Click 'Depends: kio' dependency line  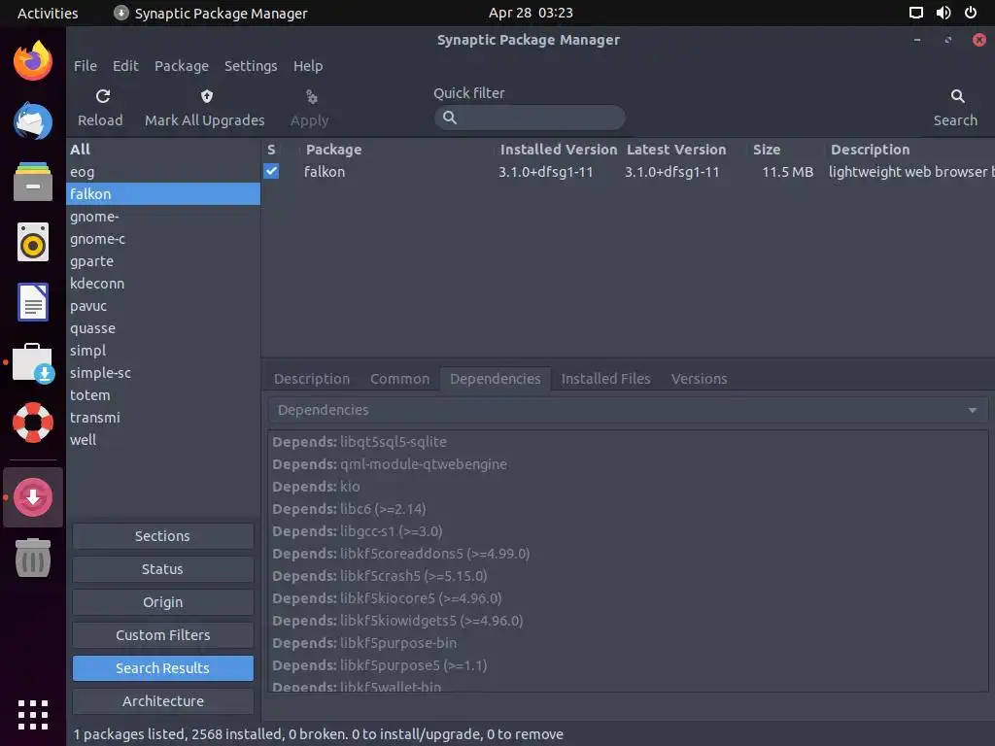(x=316, y=487)
